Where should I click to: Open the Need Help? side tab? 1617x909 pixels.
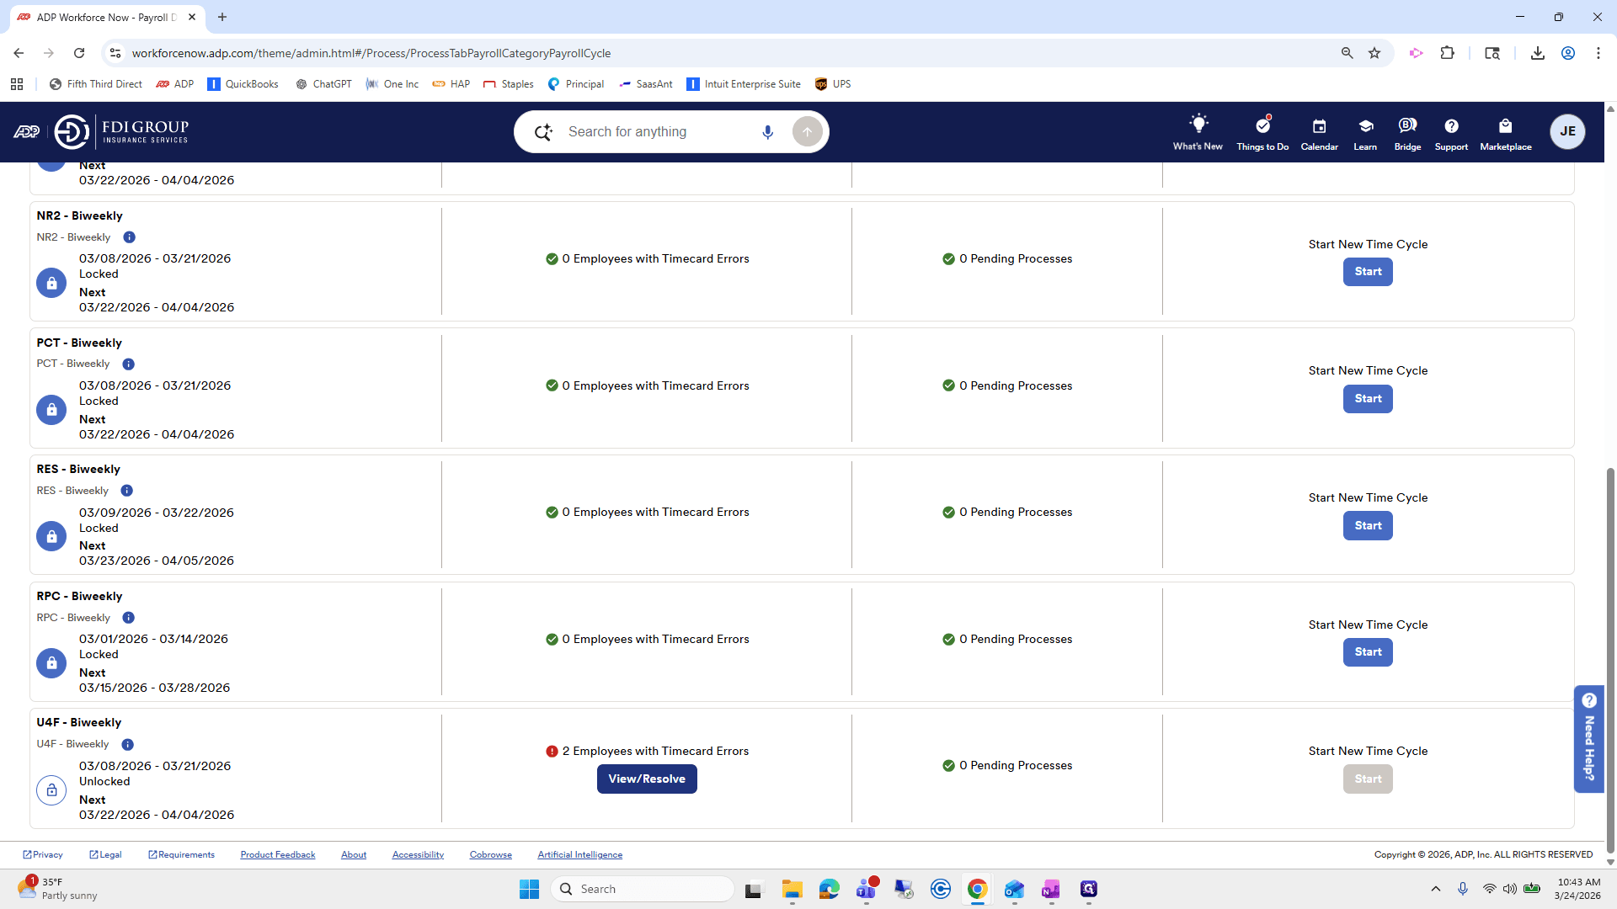coord(1589,739)
